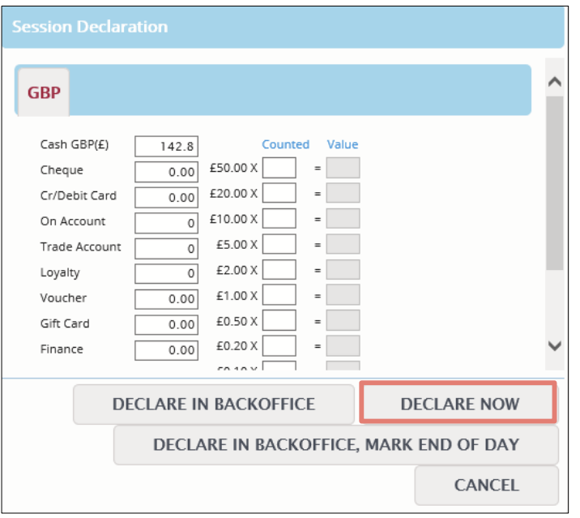Cancel the session declaration
Screen dimensions: 580x518
point(486,485)
